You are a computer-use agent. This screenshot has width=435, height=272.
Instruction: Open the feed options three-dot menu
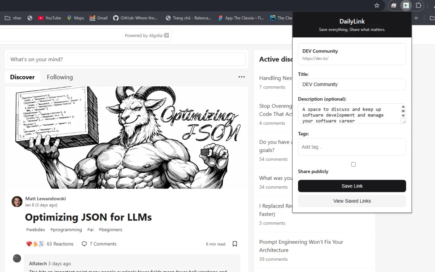tap(241, 77)
